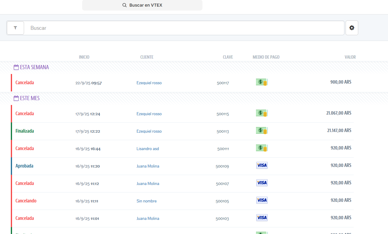
Task: Click the calendar icon beside Esta Semana
Action: click(x=16, y=67)
